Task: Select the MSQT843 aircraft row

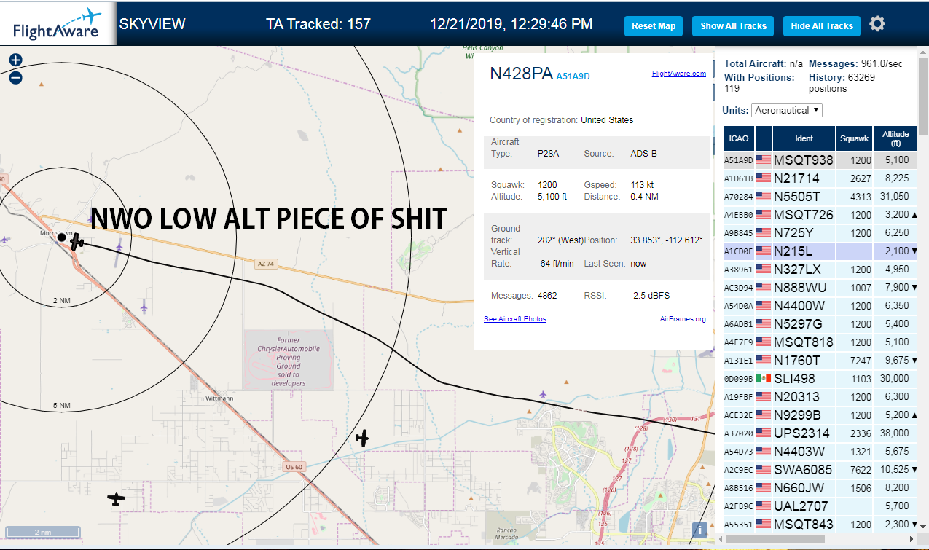Action: [x=820, y=524]
